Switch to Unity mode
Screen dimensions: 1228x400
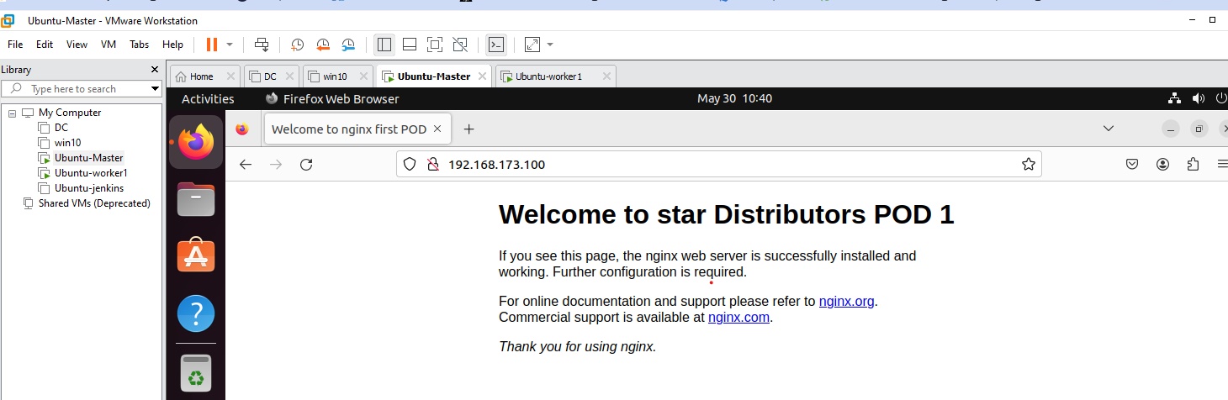point(460,45)
